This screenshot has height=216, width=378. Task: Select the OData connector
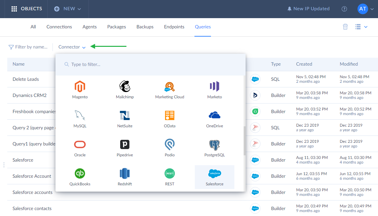tap(169, 119)
